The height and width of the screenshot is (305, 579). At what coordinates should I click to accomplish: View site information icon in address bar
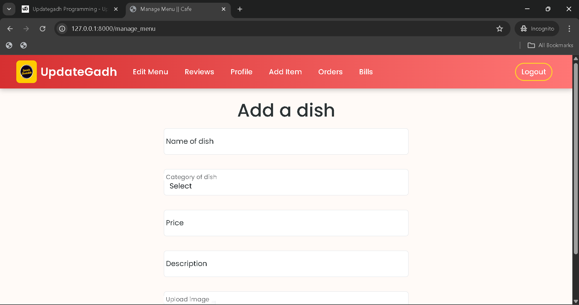[62, 29]
